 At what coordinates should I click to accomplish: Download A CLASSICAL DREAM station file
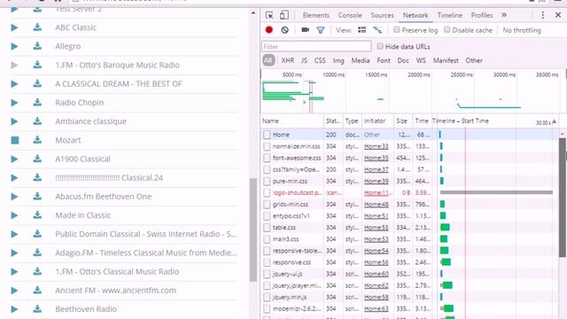click(x=37, y=84)
